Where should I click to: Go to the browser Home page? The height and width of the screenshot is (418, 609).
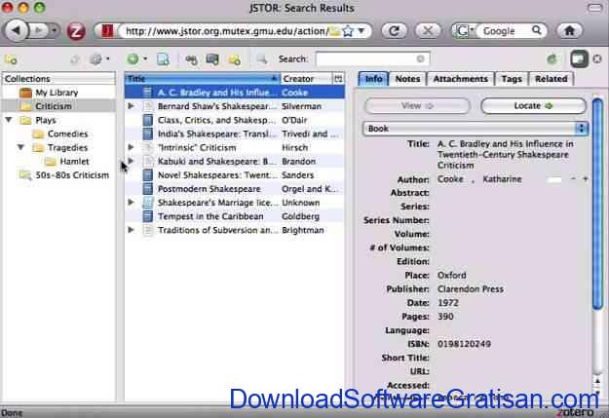click(x=569, y=30)
